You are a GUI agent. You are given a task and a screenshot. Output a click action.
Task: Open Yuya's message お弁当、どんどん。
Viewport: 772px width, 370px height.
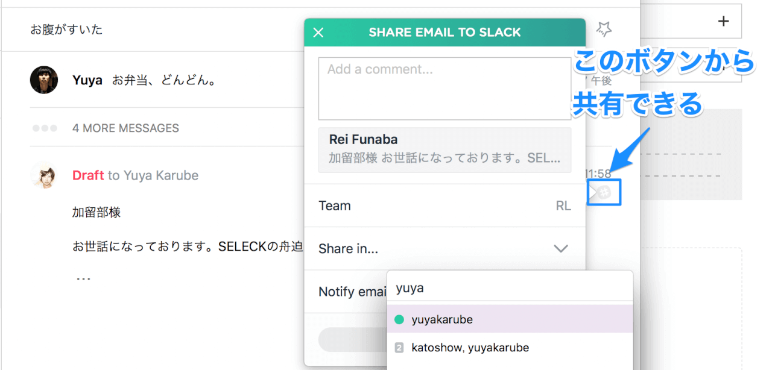(164, 80)
